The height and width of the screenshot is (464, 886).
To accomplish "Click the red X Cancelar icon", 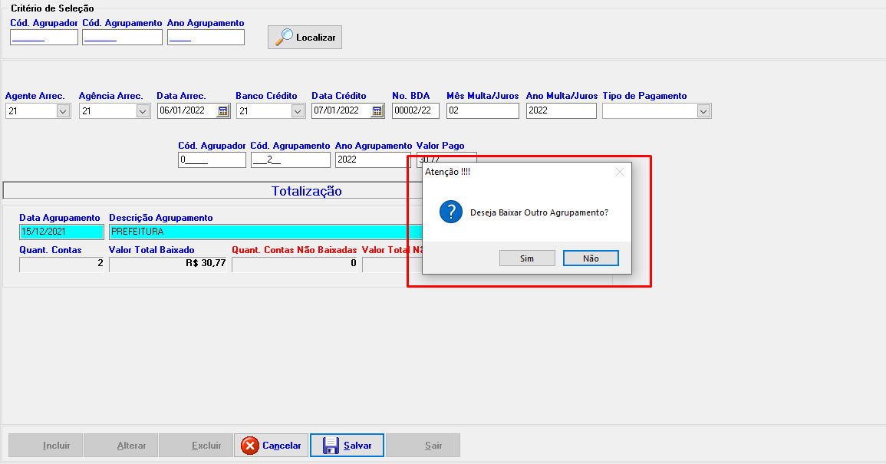I will tap(250, 446).
